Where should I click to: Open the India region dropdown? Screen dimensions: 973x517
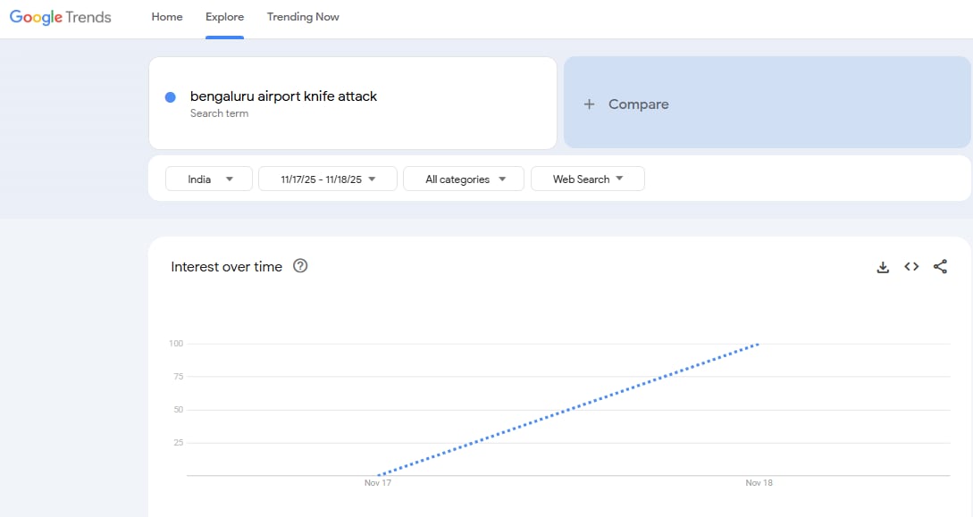click(209, 179)
